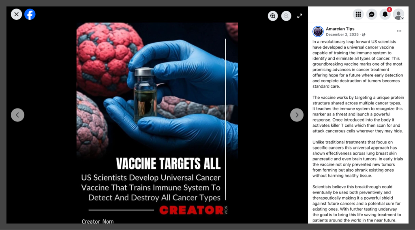Advance to the next photo
The height and width of the screenshot is (230, 415).
[297, 115]
